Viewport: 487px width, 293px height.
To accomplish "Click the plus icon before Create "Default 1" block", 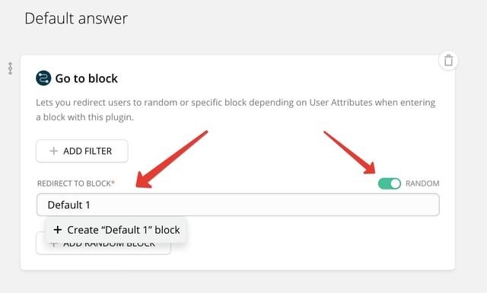I will 58,230.
